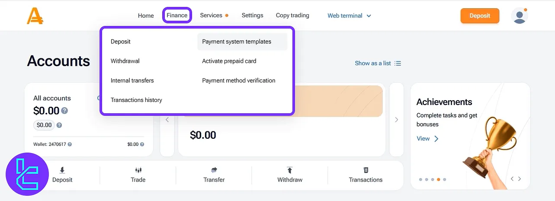Click the Transactions document icon
The height and width of the screenshot is (201, 555).
[x=366, y=170]
